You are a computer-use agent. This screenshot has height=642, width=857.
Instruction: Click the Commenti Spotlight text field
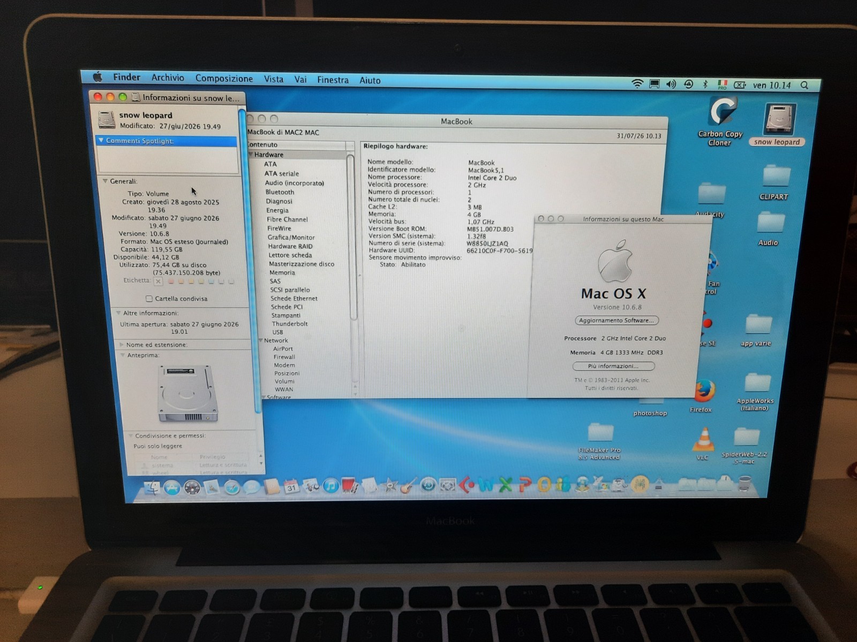167,159
